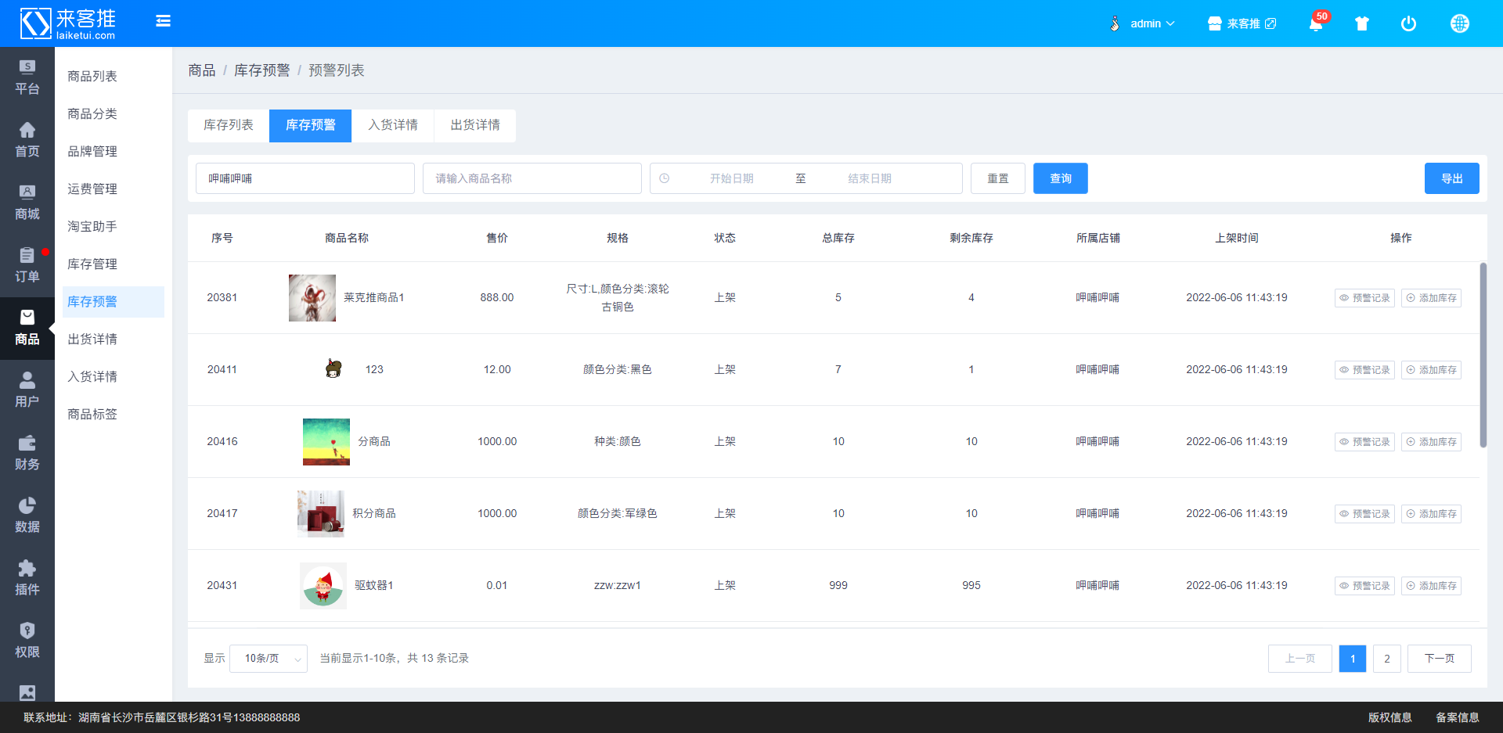Open 商品分类 submenu item

[x=114, y=113]
